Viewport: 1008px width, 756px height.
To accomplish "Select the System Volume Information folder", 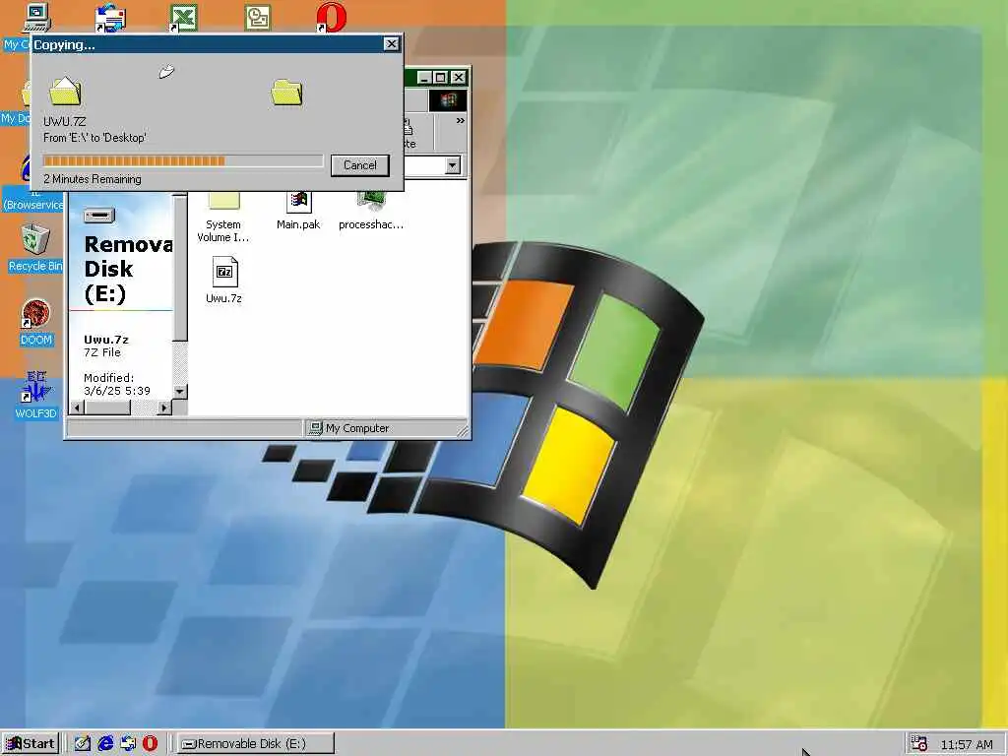I will point(223,202).
